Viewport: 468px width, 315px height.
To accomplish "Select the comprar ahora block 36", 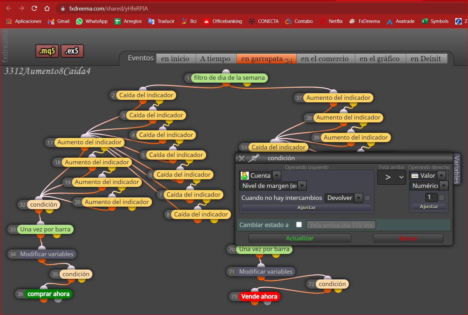I will (48, 294).
